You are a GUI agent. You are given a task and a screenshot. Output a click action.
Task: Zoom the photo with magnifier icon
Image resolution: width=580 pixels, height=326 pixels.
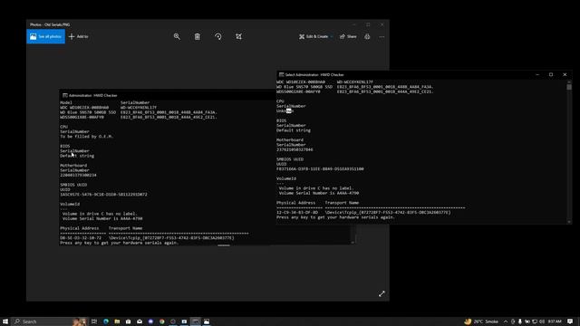(177, 36)
